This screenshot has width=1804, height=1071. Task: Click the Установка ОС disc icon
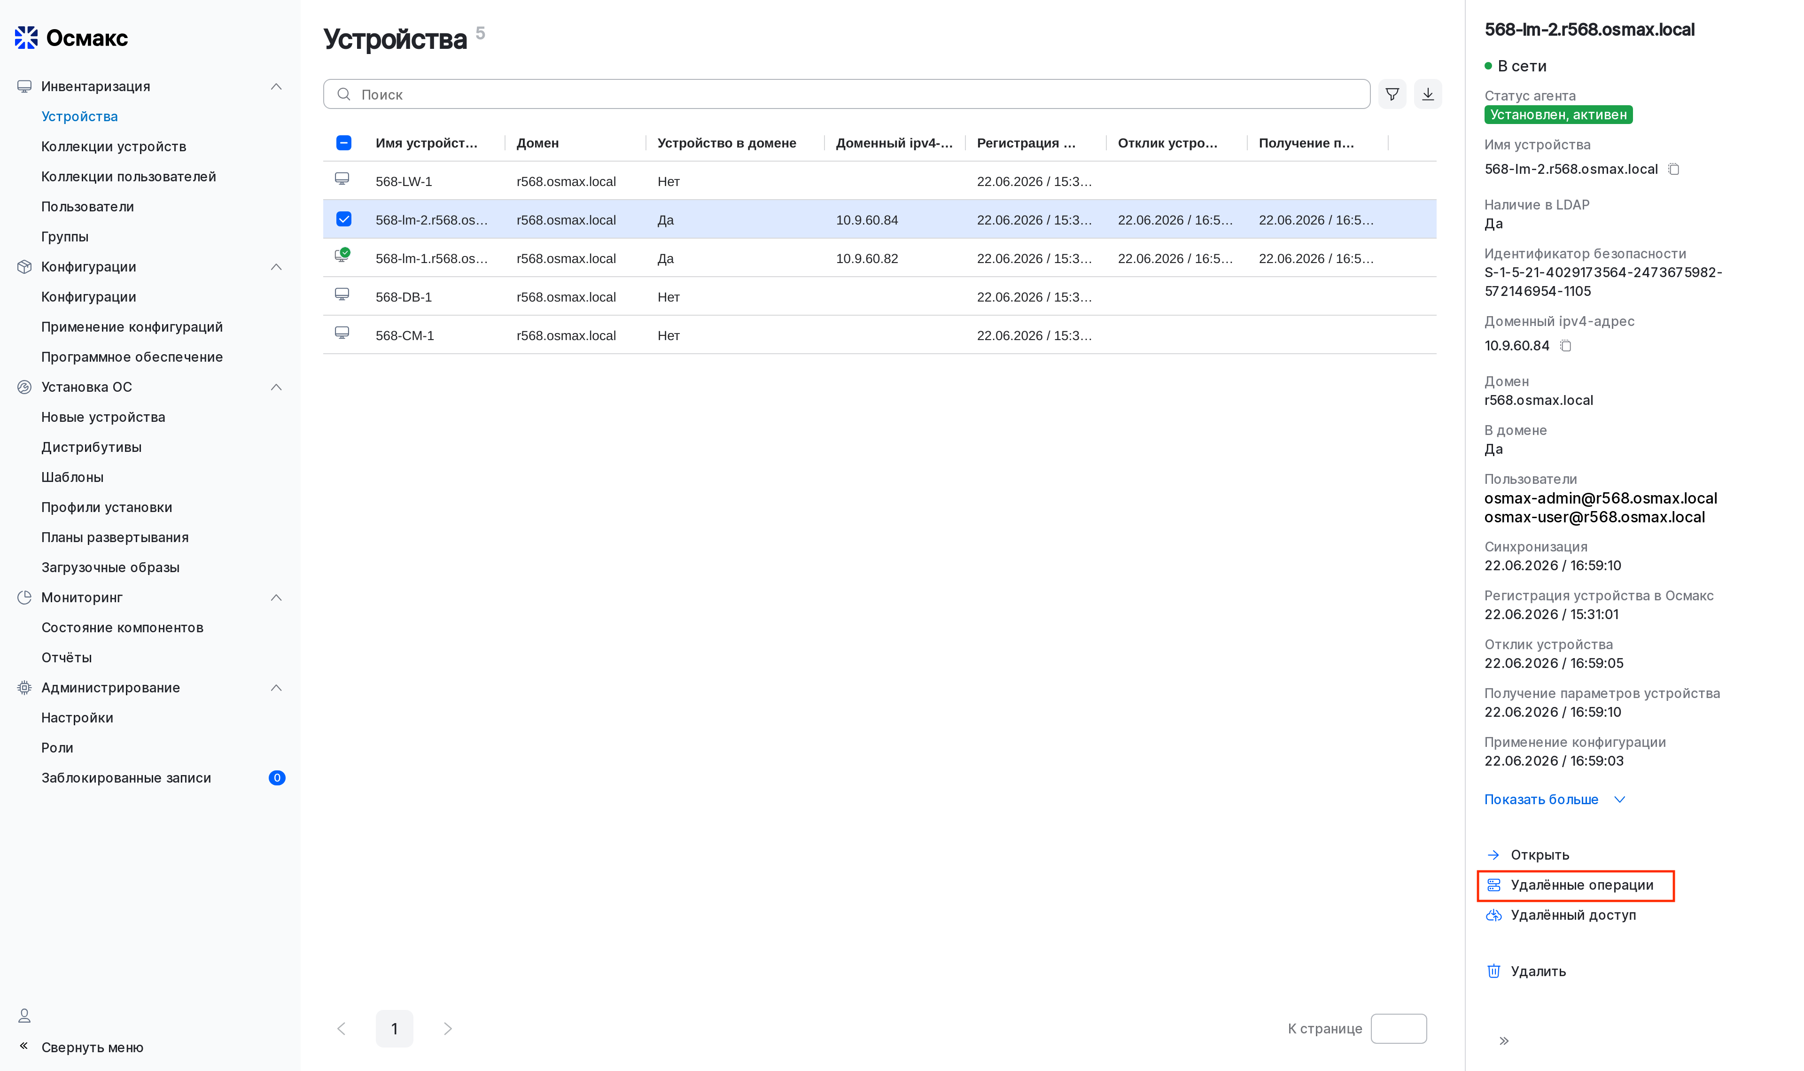[24, 387]
